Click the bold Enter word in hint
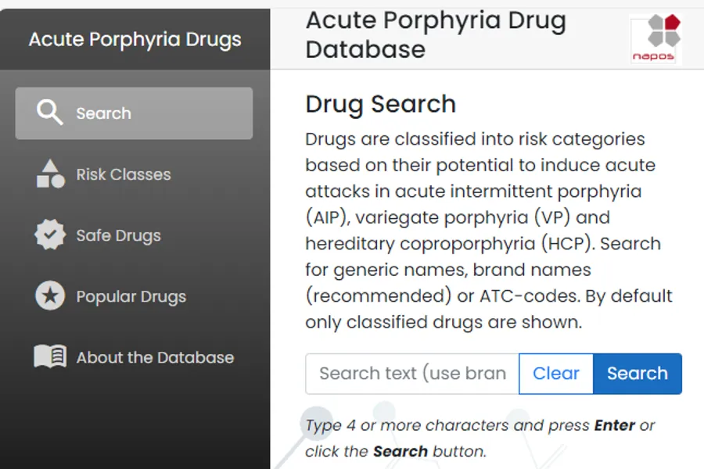Screen dimensions: 704x469 tap(614, 425)
